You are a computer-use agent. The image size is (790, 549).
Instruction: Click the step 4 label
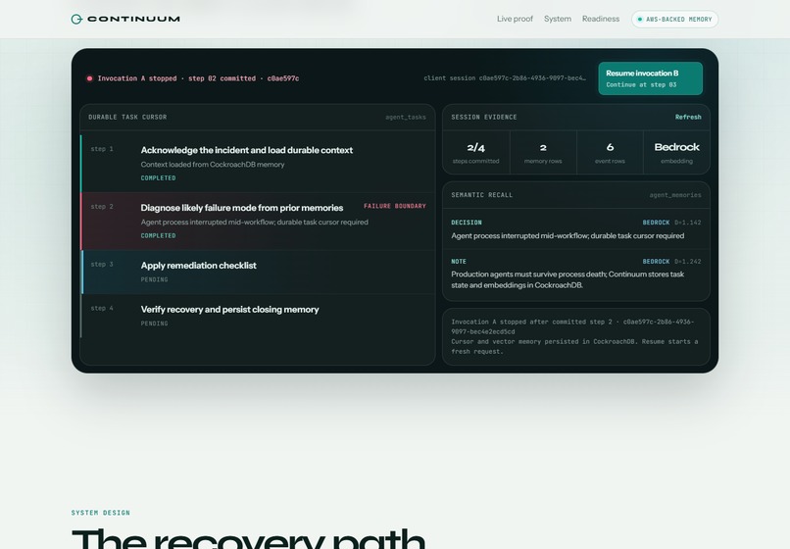pyautogui.click(x=102, y=308)
